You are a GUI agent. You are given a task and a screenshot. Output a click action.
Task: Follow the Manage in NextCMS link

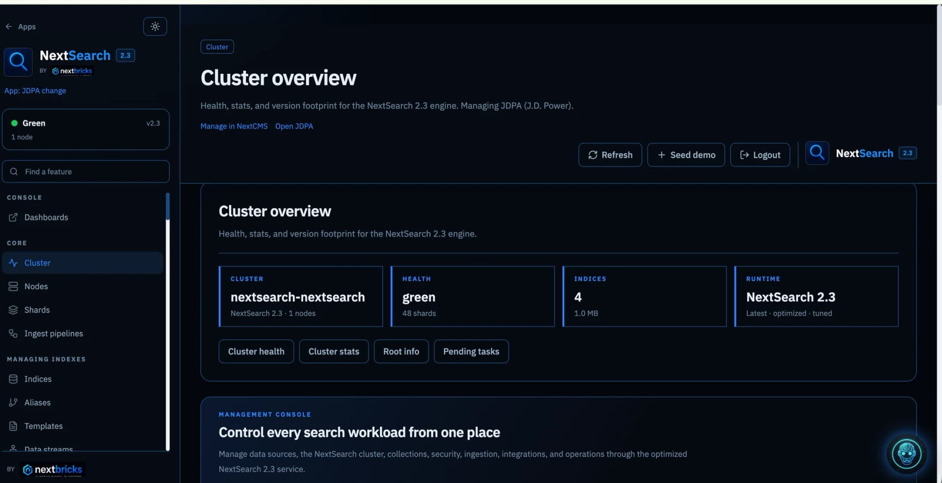[x=234, y=126]
